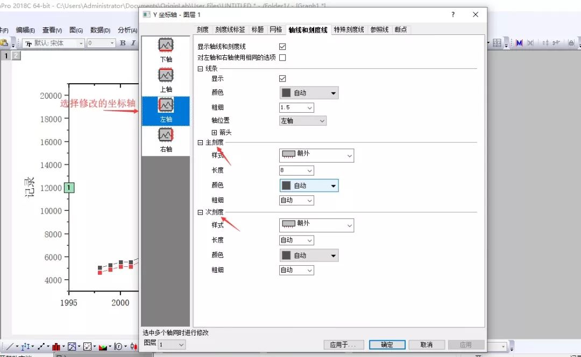Click the Bold B toolbar icon

point(123,43)
